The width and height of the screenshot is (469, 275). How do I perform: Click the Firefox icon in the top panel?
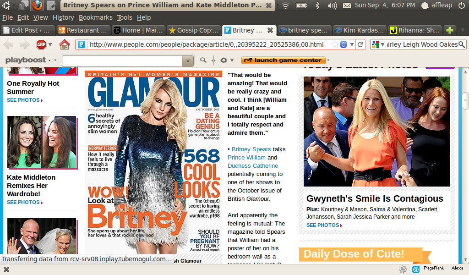click(x=38, y=5)
